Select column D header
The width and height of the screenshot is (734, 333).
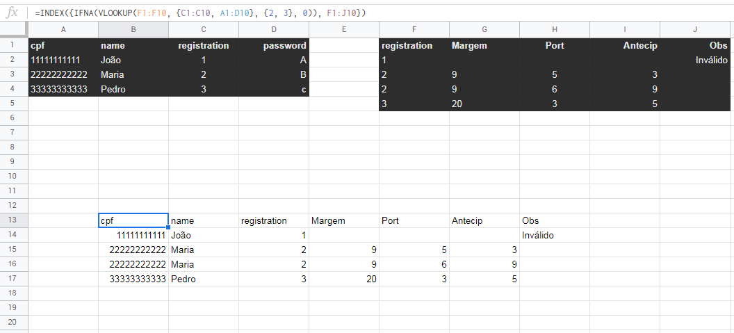pos(274,29)
